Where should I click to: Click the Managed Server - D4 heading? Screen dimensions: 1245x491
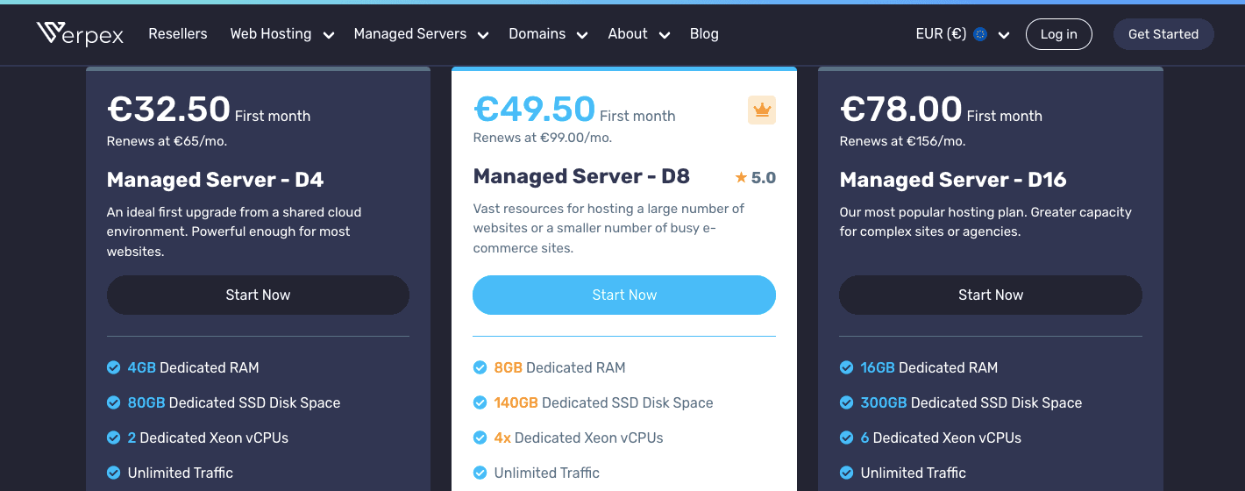[216, 180]
